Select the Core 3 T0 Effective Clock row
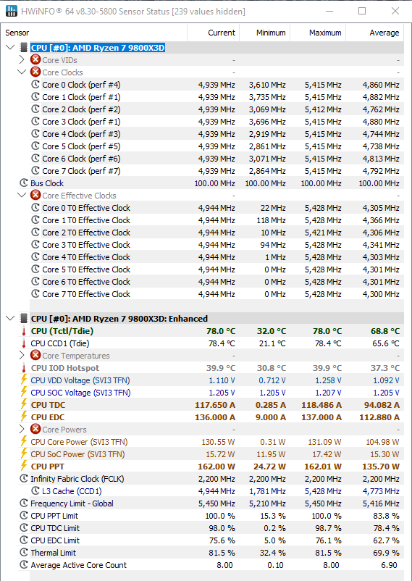 (216, 245)
